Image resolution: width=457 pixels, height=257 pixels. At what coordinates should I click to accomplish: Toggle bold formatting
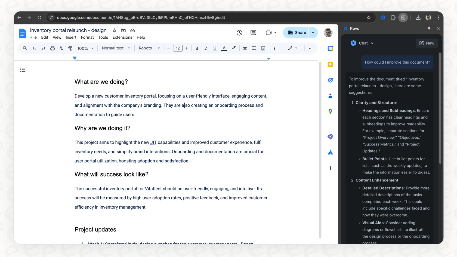pyautogui.click(x=197, y=48)
